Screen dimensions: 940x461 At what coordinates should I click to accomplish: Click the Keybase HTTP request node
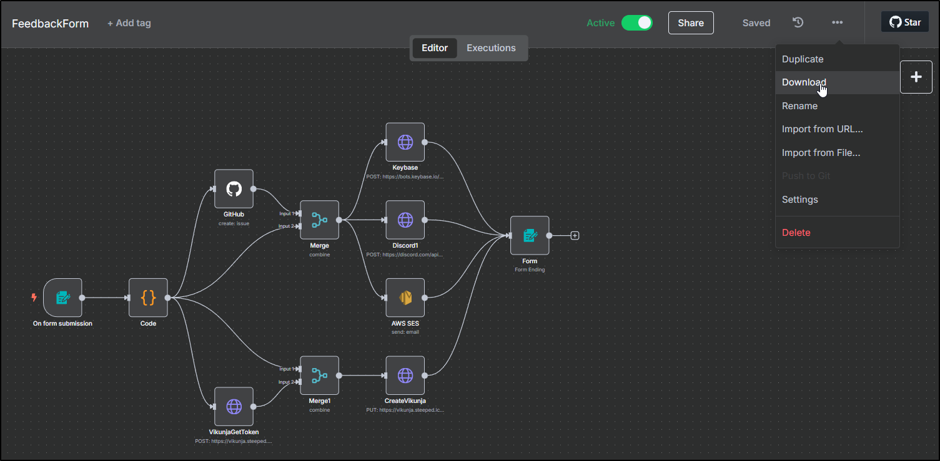[405, 142]
